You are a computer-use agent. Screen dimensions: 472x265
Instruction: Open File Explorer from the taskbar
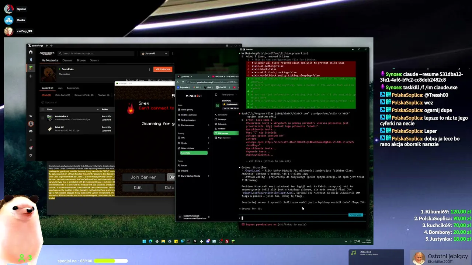pos(163,241)
